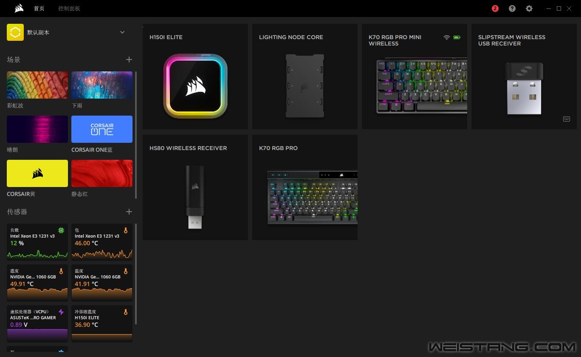Choose the 静态红 red scene

coord(102,173)
